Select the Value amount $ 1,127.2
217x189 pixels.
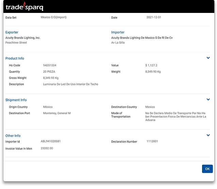coord(151,65)
